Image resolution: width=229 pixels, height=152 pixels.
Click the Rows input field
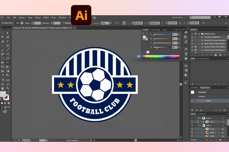coord(37,23)
